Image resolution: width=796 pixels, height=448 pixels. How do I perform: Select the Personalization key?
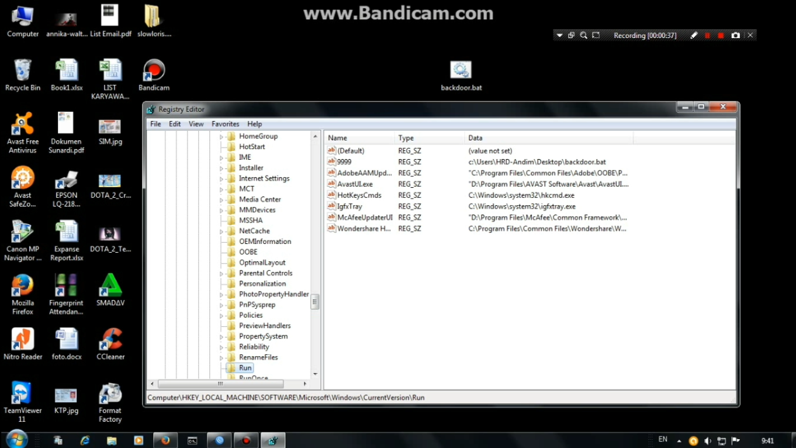262,284
